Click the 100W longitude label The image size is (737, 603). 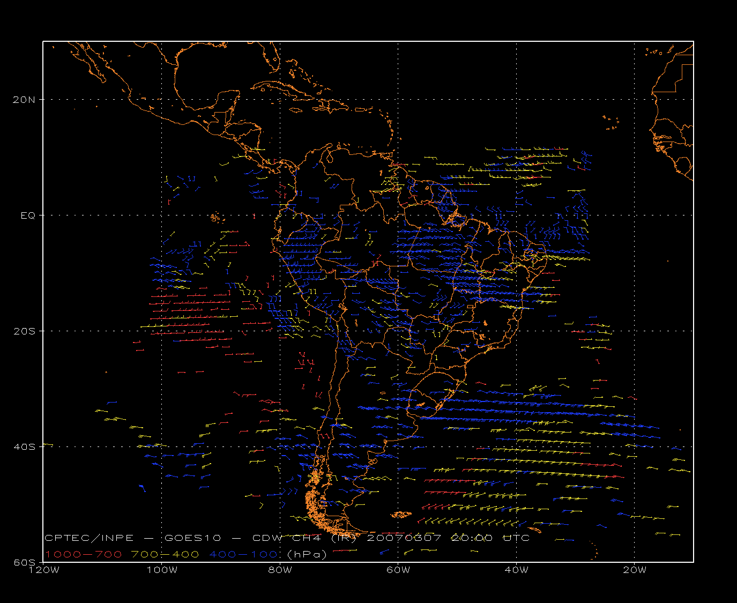click(161, 570)
